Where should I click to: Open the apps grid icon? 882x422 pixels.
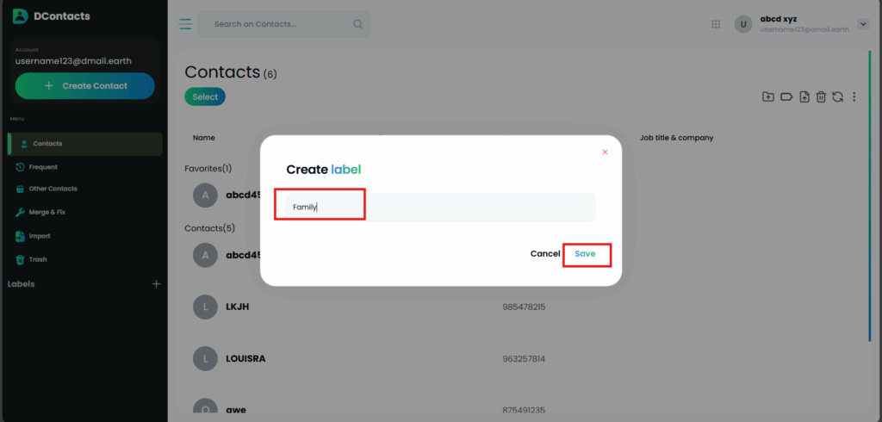(x=716, y=24)
